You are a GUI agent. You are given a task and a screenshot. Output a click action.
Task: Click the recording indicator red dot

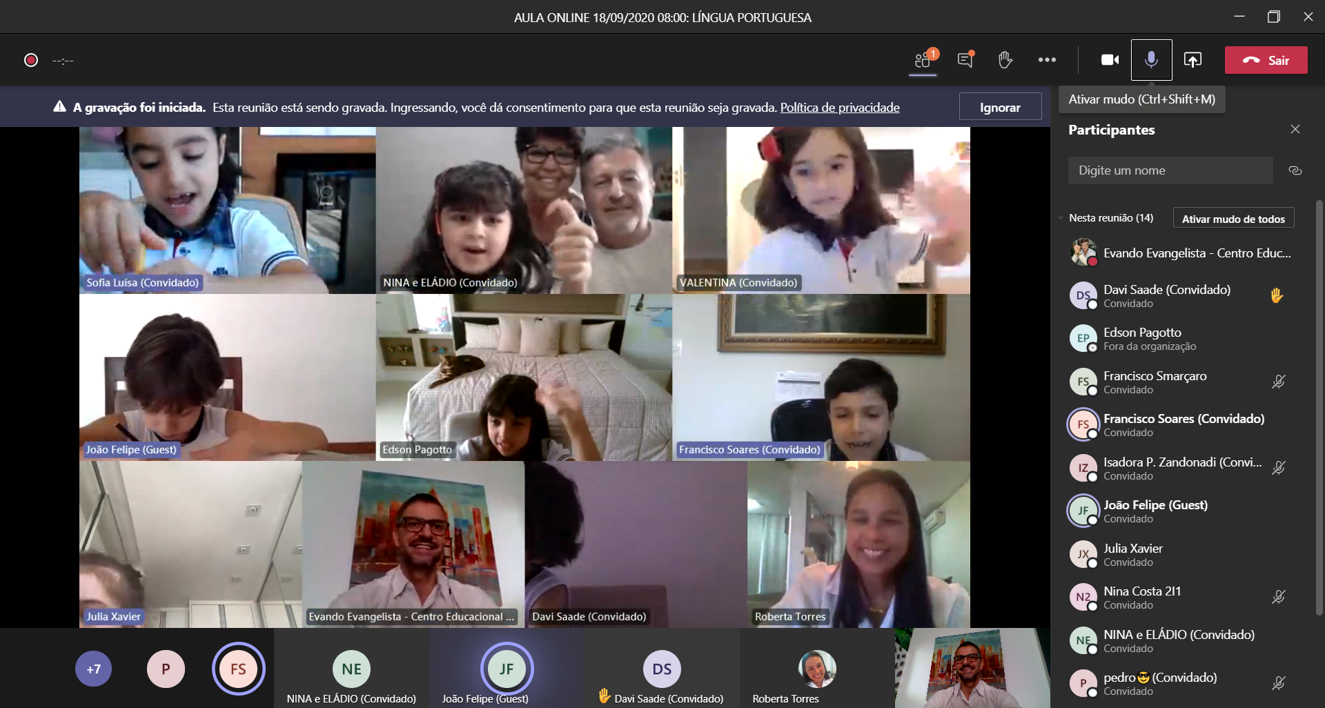[31, 60]
